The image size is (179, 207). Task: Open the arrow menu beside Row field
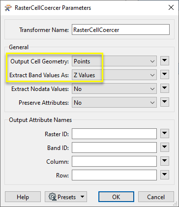tap(165, 175)
